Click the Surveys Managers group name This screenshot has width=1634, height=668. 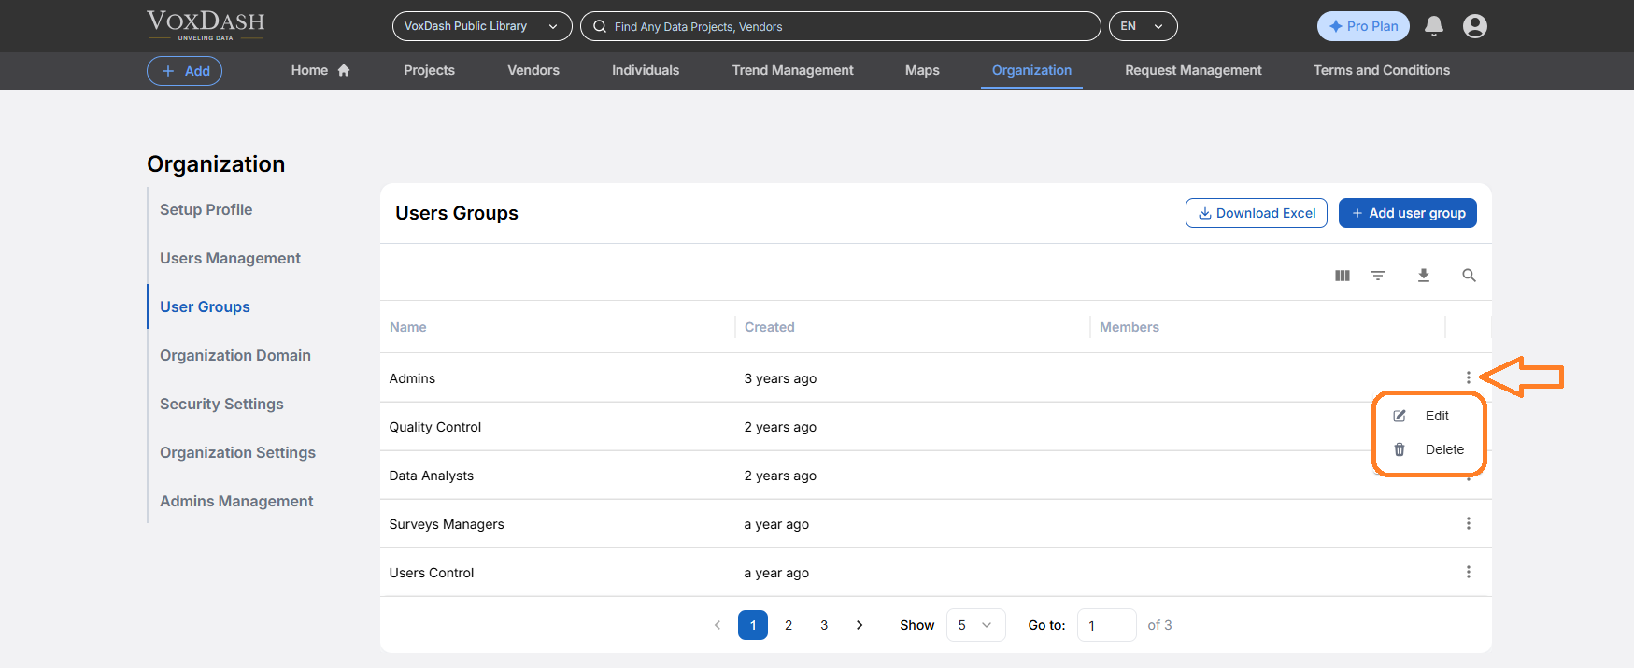point(447,524)
